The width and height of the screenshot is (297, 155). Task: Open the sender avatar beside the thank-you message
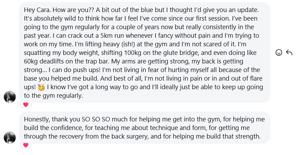[x=10, y=138]
